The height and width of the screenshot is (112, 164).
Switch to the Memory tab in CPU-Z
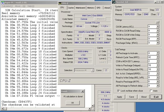coord(91,8)
